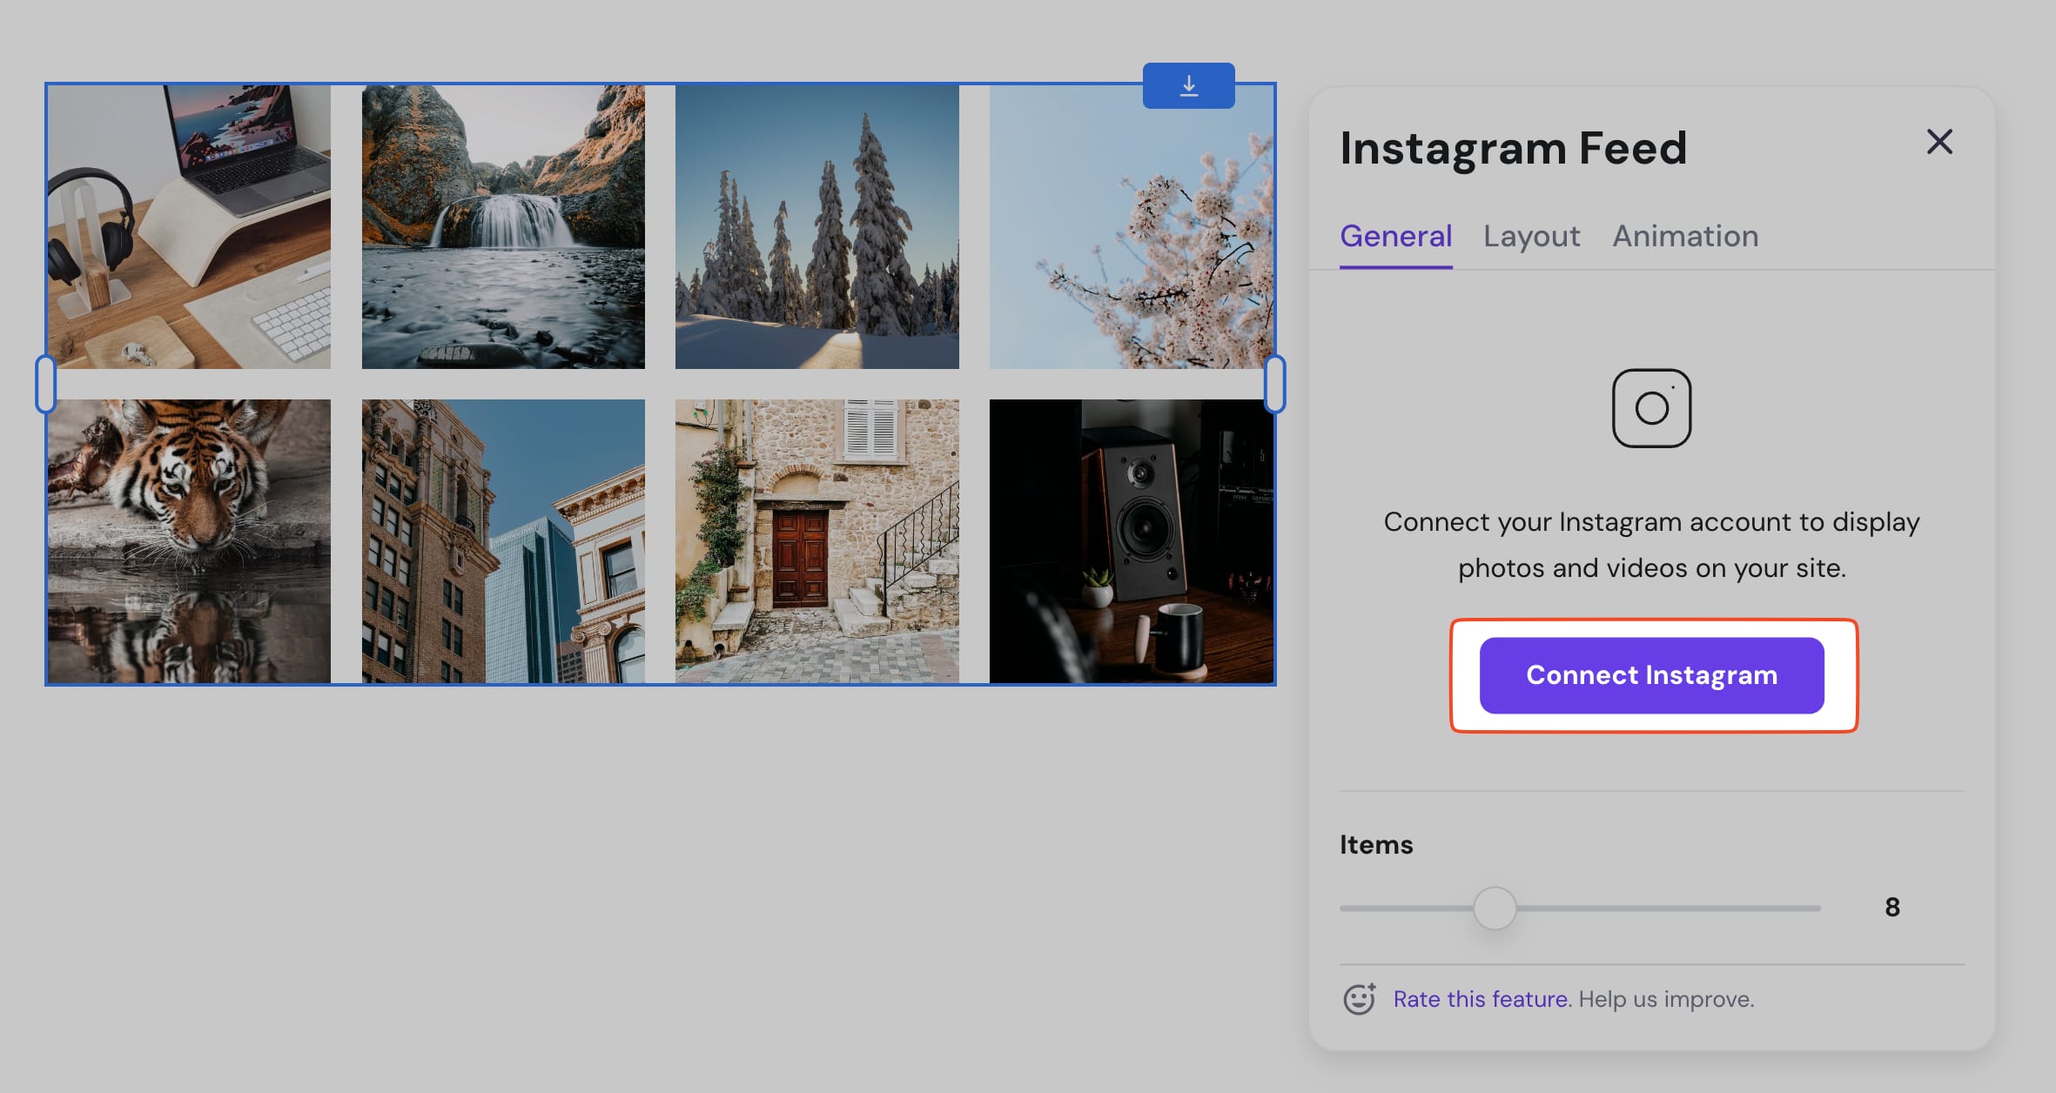Viewport: 2056px width, 1093px height.
Task: Click the Instagram camera icon in the panel
Action: pos(1651,408)
